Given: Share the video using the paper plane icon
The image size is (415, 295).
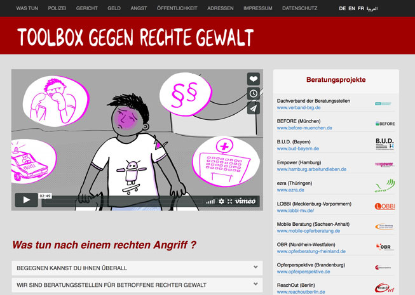Looking at the screenshot, I should [253, 108].
